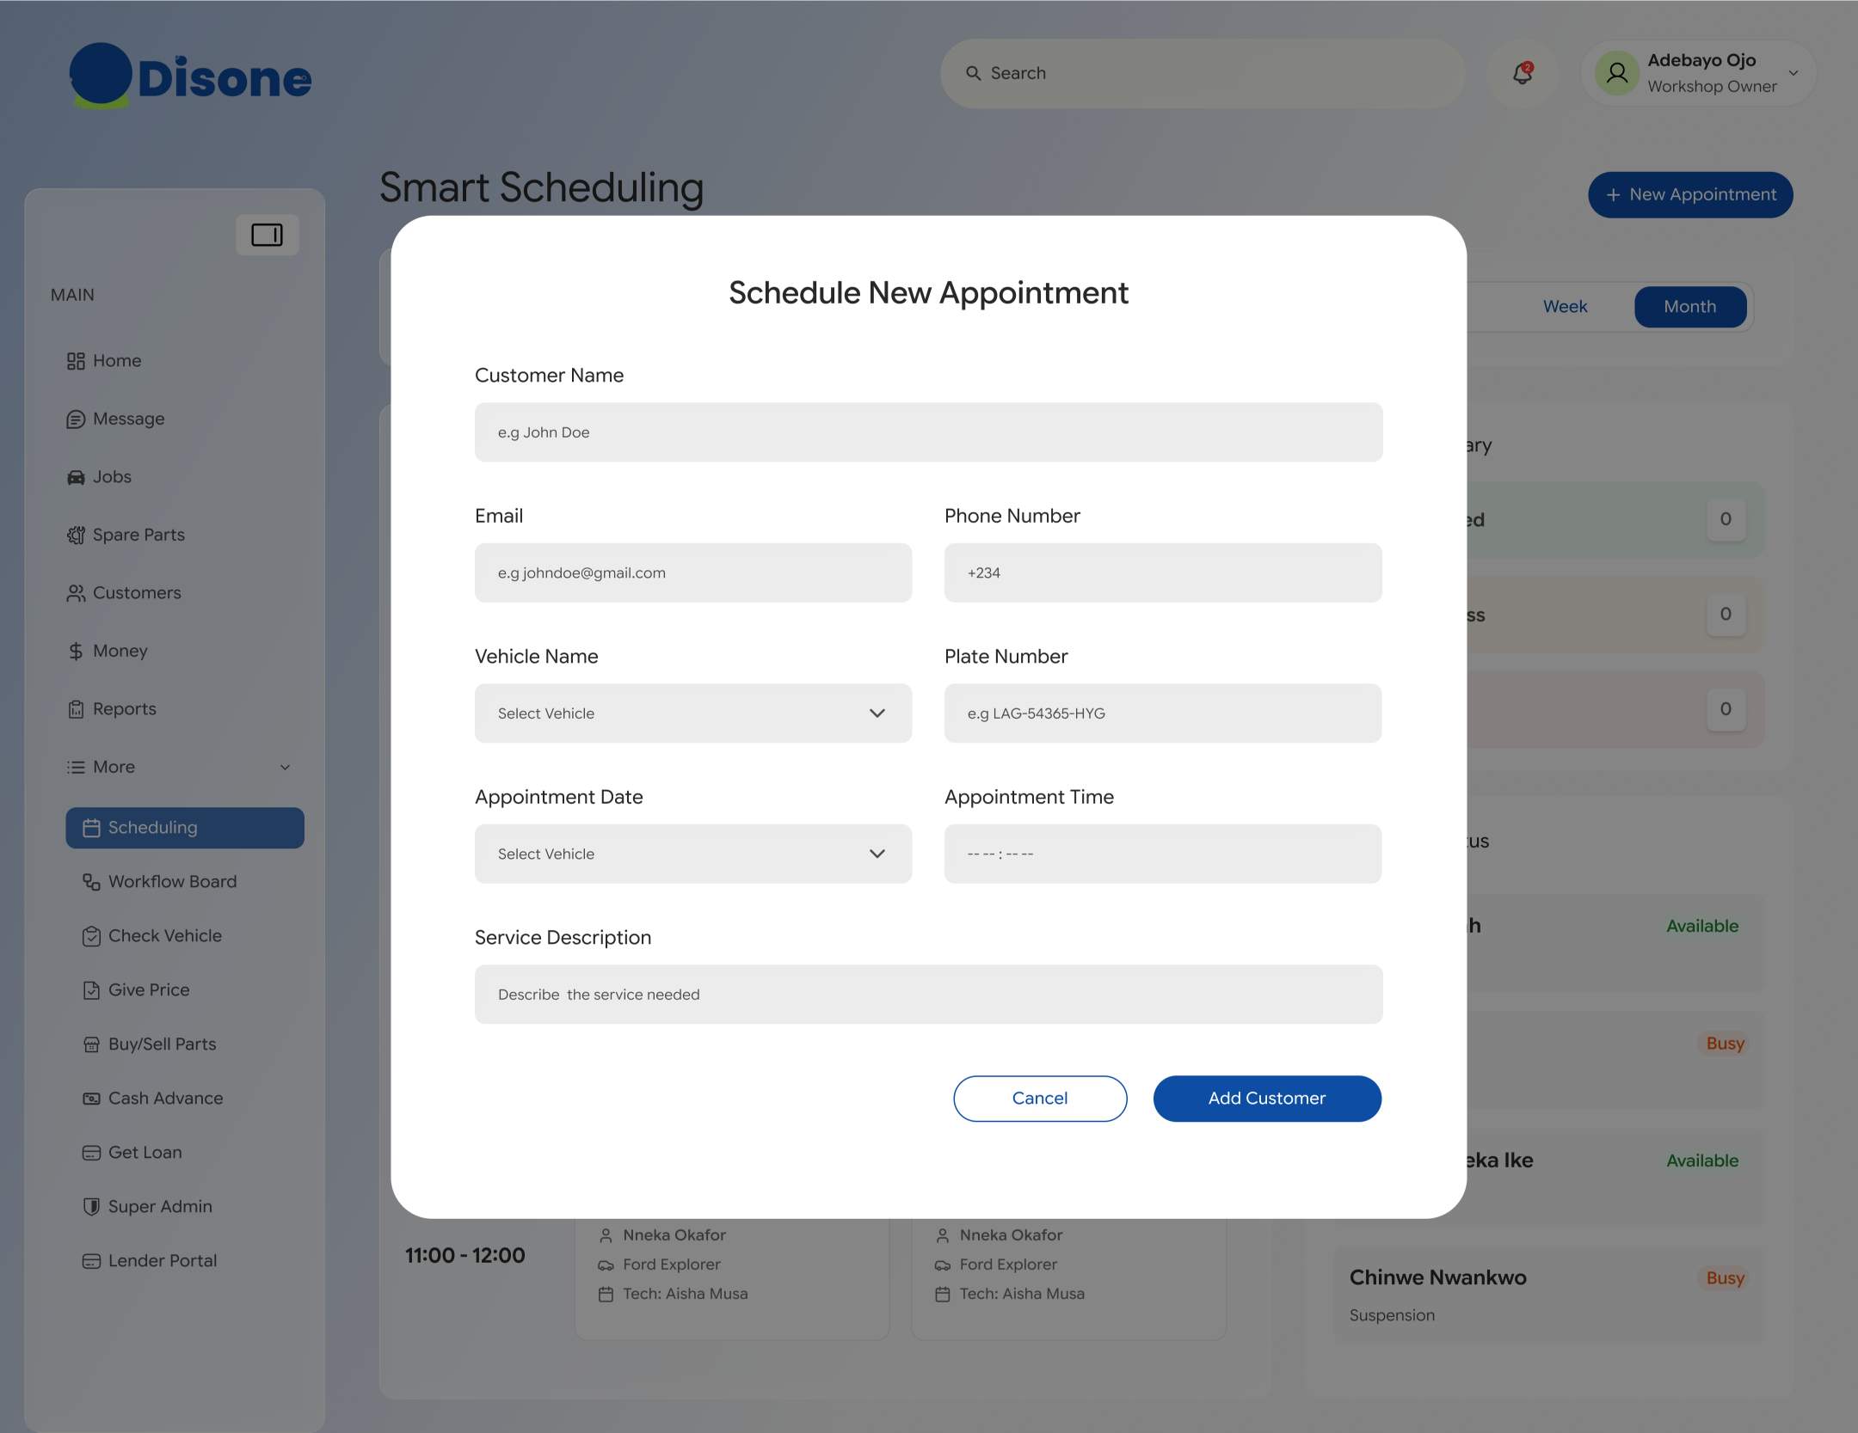The image size is (1858, 1433).
Task: Click into the Email input field
Action: pos(693,573)
